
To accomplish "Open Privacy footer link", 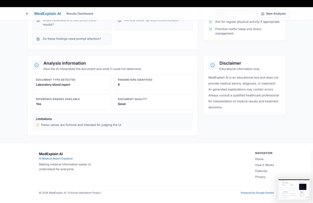I will click(260, 177).
